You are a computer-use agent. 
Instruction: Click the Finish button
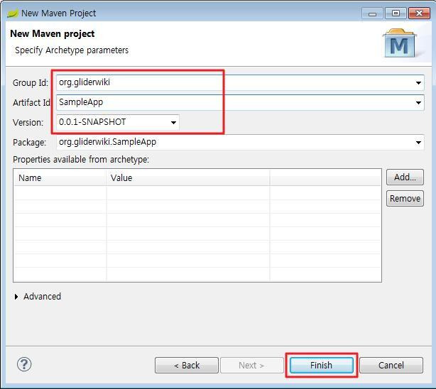[x=322, y=365]
